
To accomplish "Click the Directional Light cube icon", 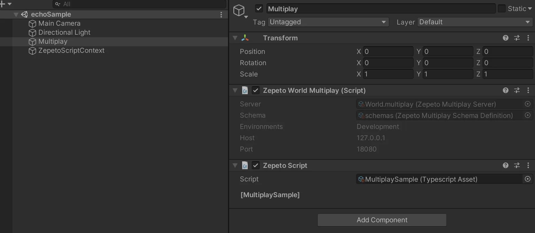I will 32,33.
